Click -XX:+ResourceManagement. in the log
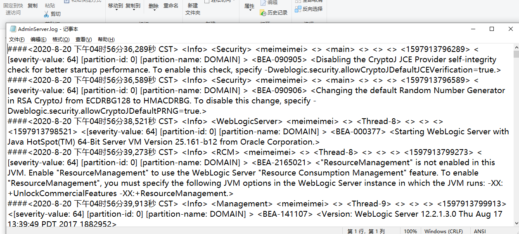The image size is (519, 234). click(x=173, y=193)
